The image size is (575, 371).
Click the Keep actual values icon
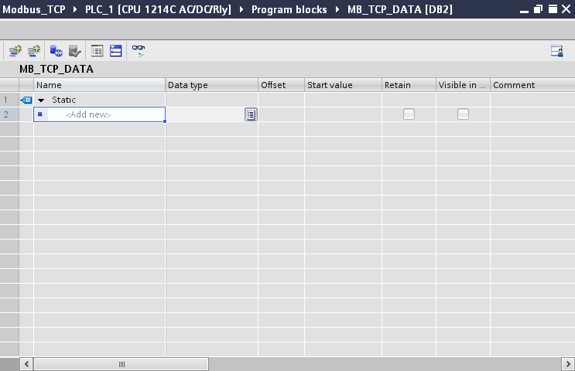56,50
